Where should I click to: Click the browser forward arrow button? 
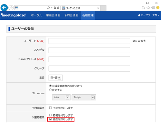[x=11, y=8]
